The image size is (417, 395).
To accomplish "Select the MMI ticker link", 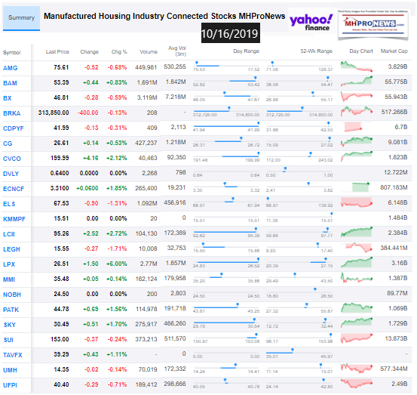I will (x=9, y=279).
